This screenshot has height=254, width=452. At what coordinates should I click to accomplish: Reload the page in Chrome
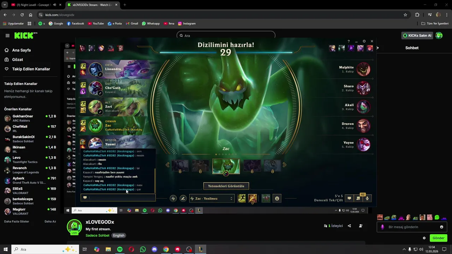[x=22, y=15]
